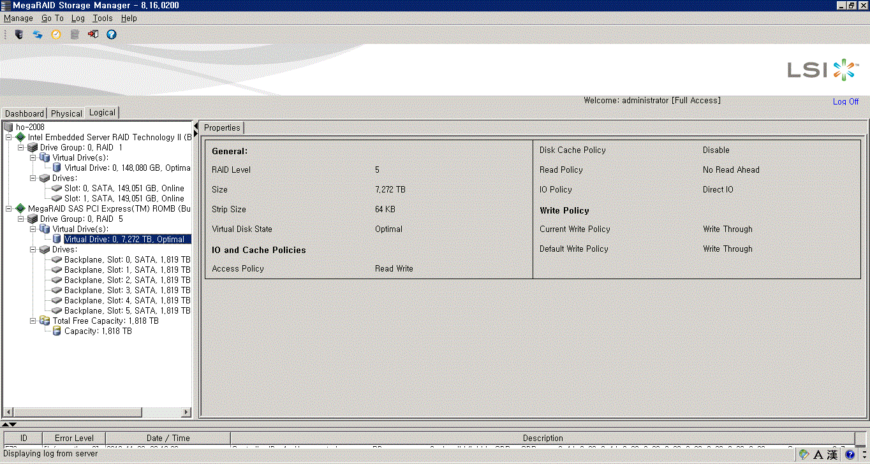Click the language bar globe icon
Image resolution: width=870 pixels, height=464 pixels.
(x=804, y=454)
